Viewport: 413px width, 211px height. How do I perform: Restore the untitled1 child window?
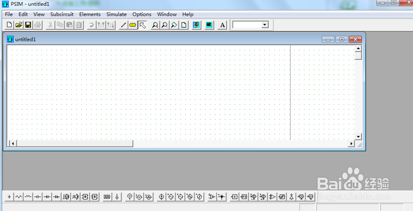pyautogui.click(x=342, y=40)
